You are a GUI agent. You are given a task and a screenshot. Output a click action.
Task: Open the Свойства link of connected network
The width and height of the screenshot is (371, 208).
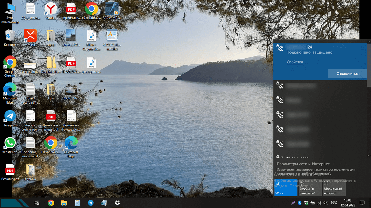pyautogui.click(x=295, y=62)
